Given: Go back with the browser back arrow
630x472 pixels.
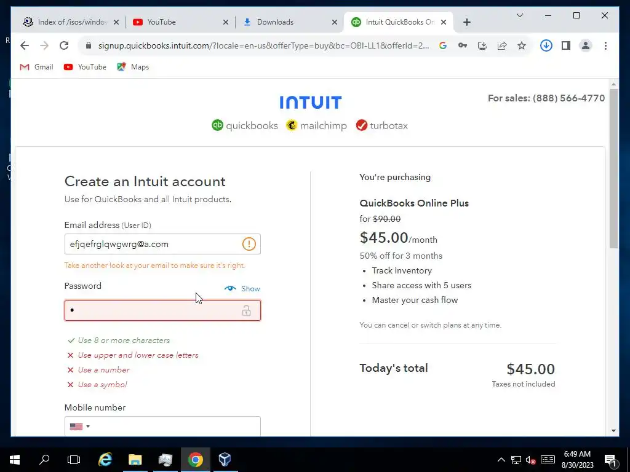Looking at the screenshot, I should click(25, 45).
